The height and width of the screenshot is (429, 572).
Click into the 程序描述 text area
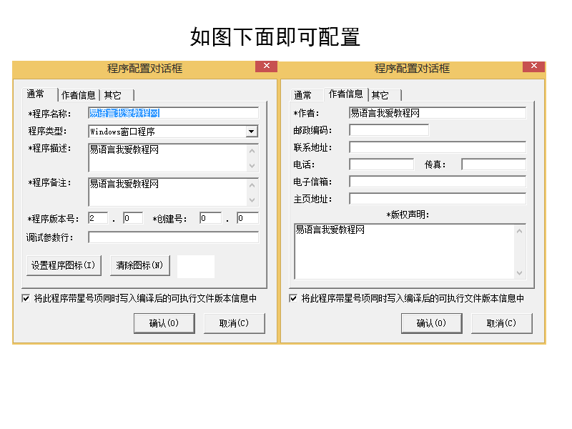click(x=167, y=157)
